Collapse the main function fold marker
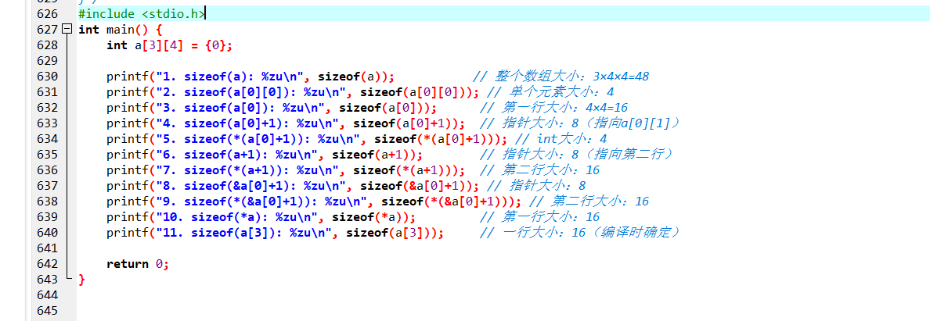 pyautogui.click(x=67, y=29)
